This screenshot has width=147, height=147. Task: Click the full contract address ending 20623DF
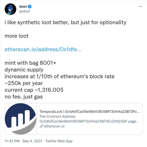pos(83,121)
